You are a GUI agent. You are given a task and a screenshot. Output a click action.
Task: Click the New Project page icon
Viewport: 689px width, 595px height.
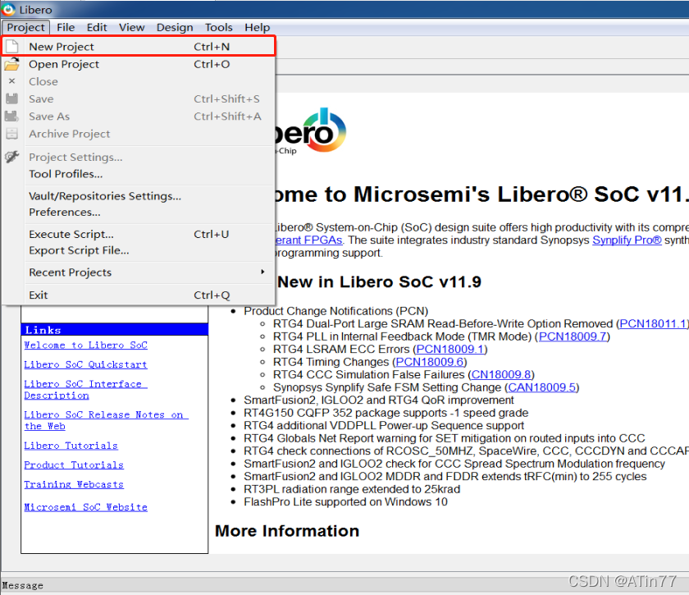(11, 46)
